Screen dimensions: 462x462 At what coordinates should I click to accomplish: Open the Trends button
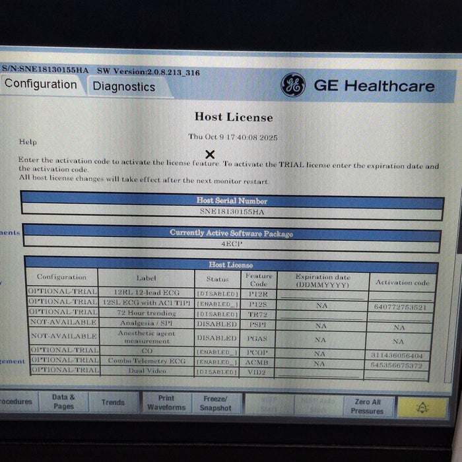coord(113,402)
